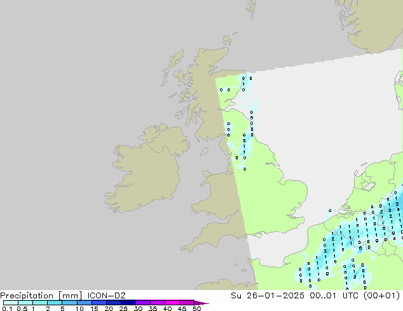Choose the 20–25 mm dark blue swatch

pos(114,303)
